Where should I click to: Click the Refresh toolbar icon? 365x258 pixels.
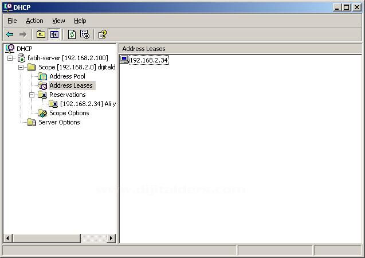pos(72,34)
